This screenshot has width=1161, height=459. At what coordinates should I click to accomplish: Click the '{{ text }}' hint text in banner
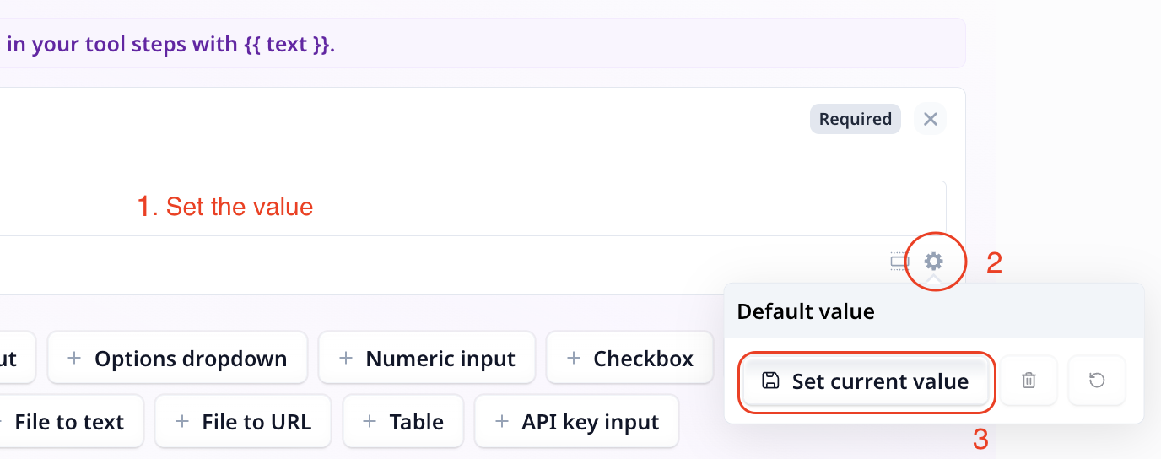click(x=289, y=44)
